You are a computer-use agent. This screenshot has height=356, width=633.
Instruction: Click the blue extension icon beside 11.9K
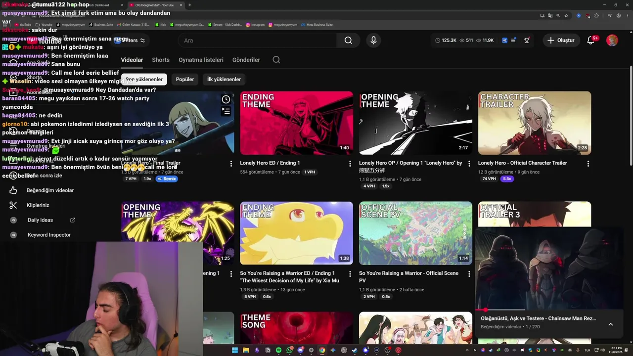(504, 41)
